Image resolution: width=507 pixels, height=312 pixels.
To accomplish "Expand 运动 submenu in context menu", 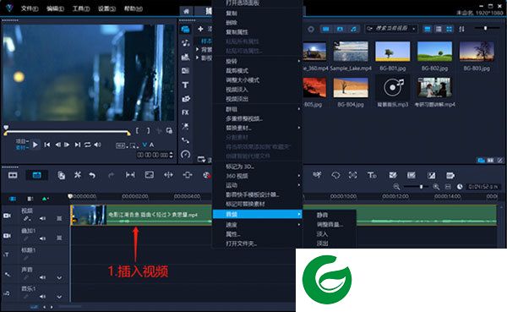I will pyautogui.click(x=257, y=185).
